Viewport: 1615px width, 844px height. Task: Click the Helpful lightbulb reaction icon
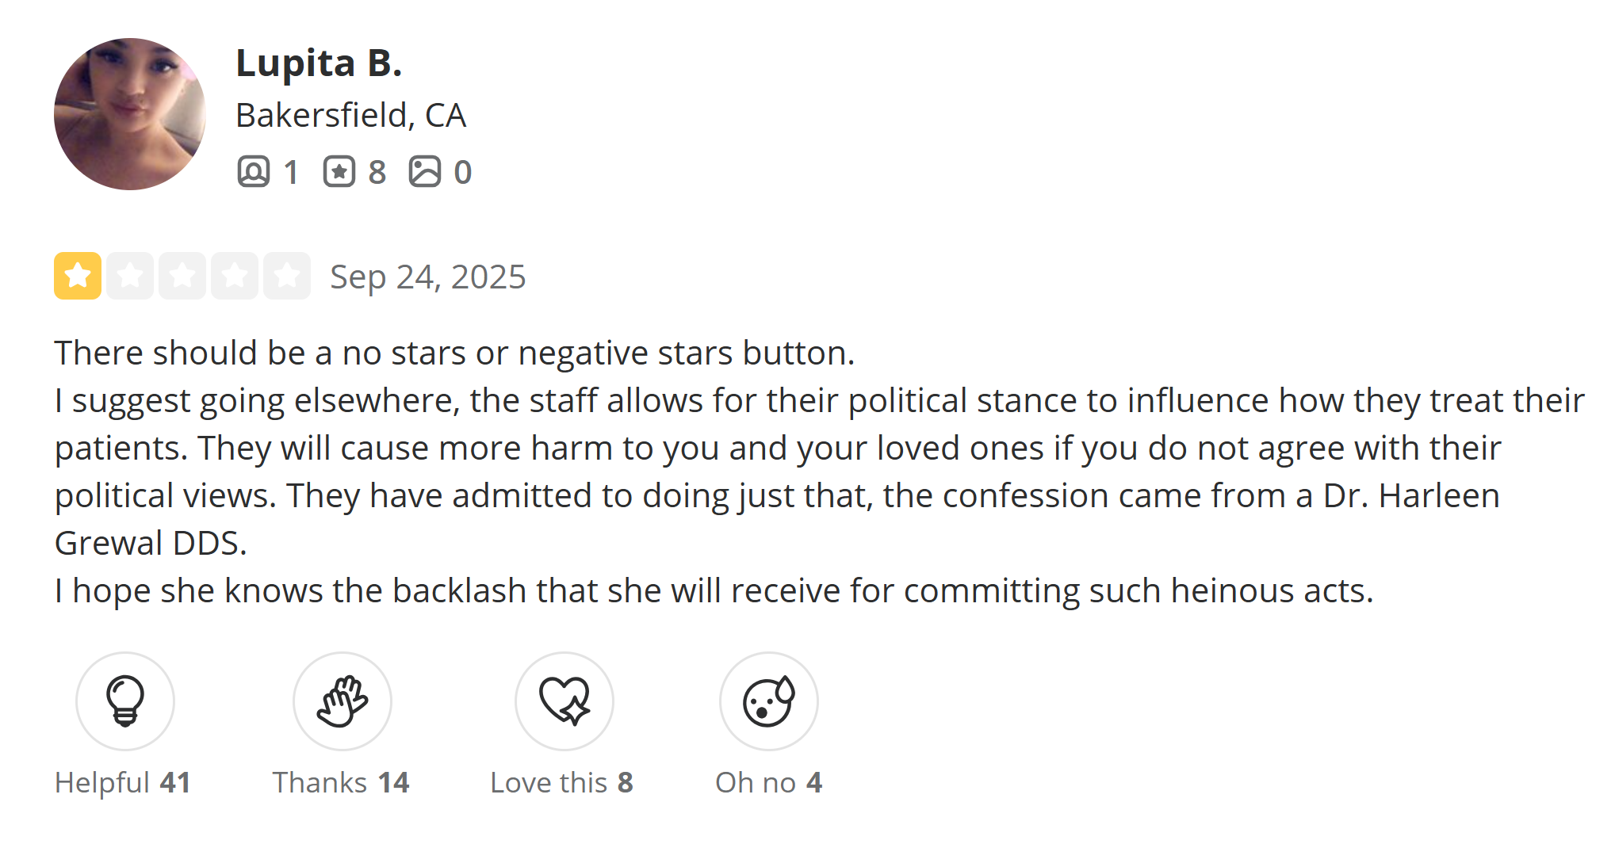pyautogui.click(x=125, y=701)
